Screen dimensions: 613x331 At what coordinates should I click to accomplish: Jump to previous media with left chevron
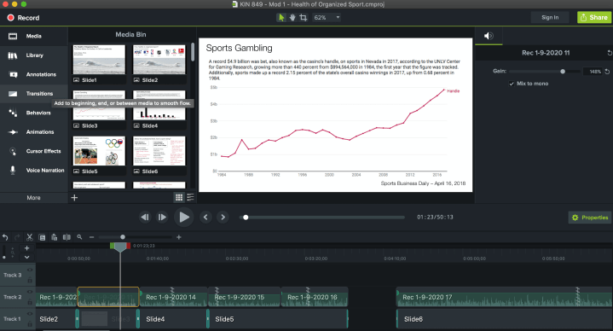(205, 218)
